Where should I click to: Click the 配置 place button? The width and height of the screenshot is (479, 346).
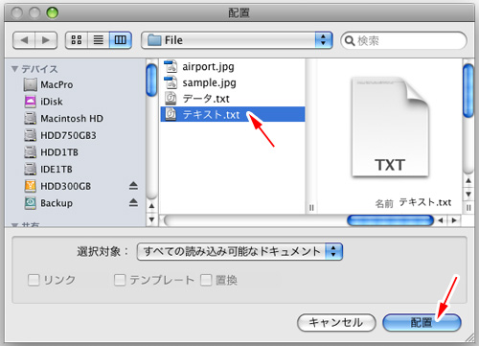[422, 322]
